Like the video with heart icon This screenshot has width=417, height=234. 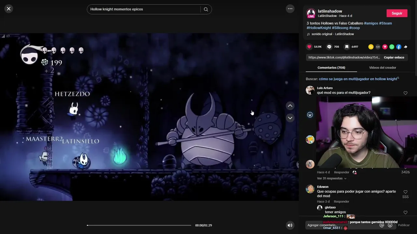[309, 47]
